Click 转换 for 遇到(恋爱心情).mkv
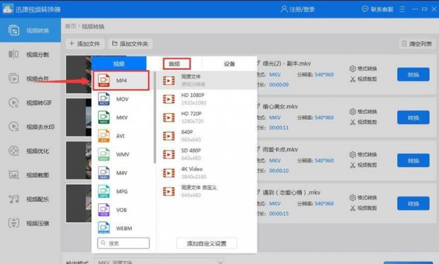This screenshot has width=439, height=264. 413,203
